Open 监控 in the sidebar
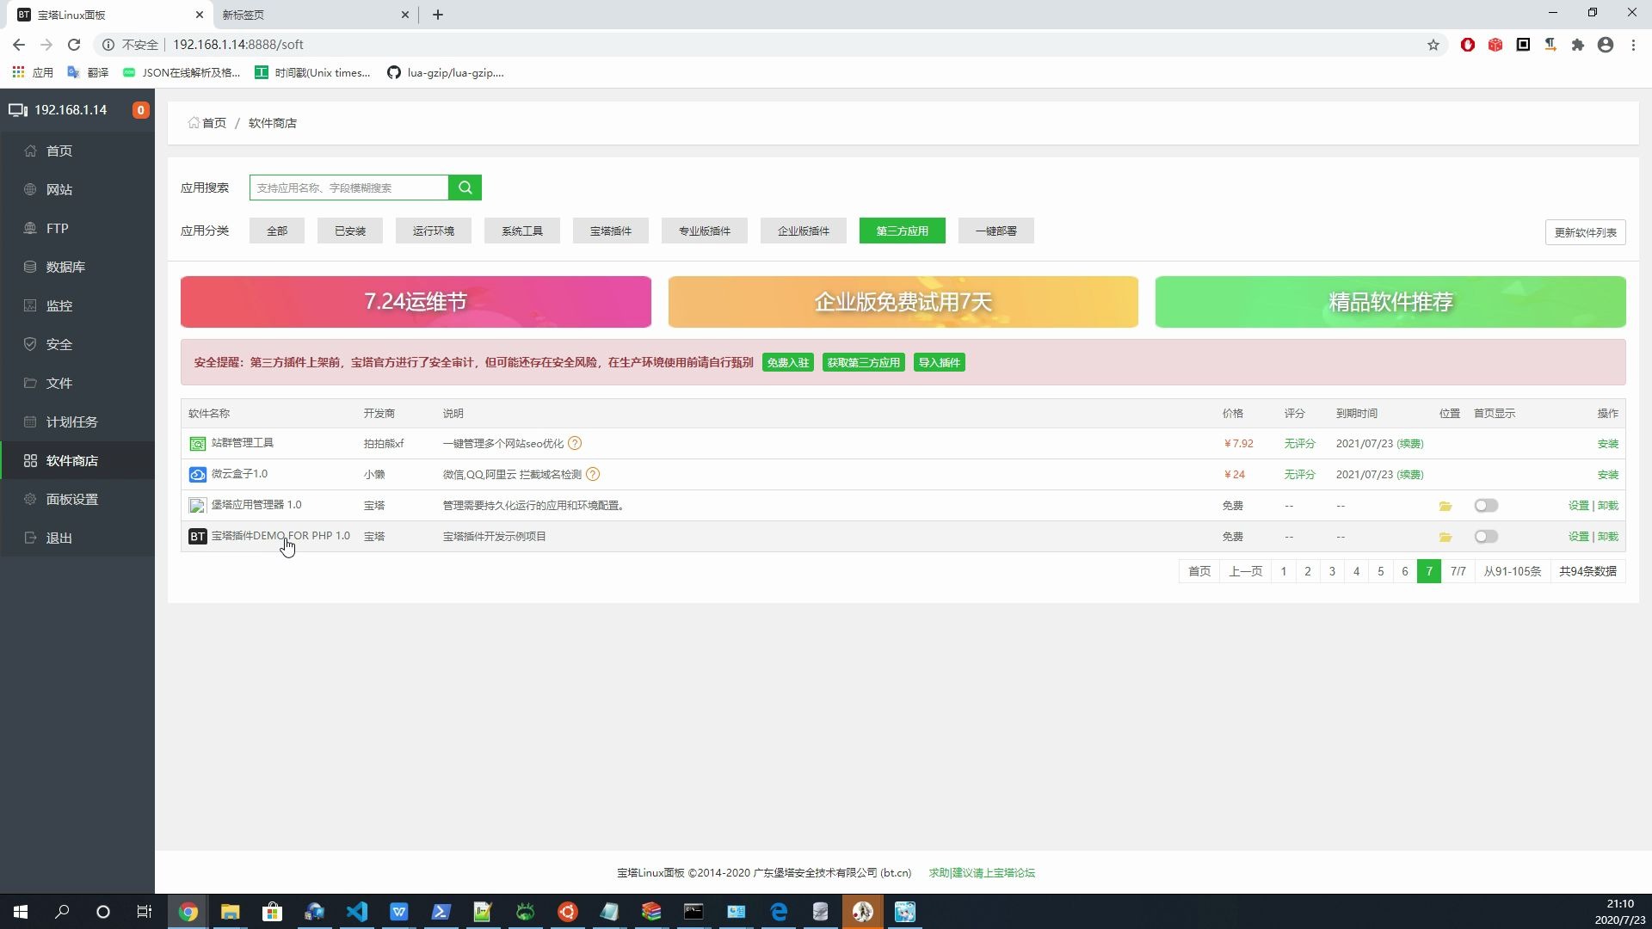Image resolution: width=1652 pixels, height=929 pixels. (x=77, y=305)
